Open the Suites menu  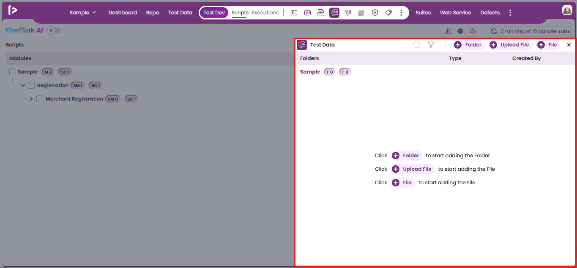click(x=423, y=13)
